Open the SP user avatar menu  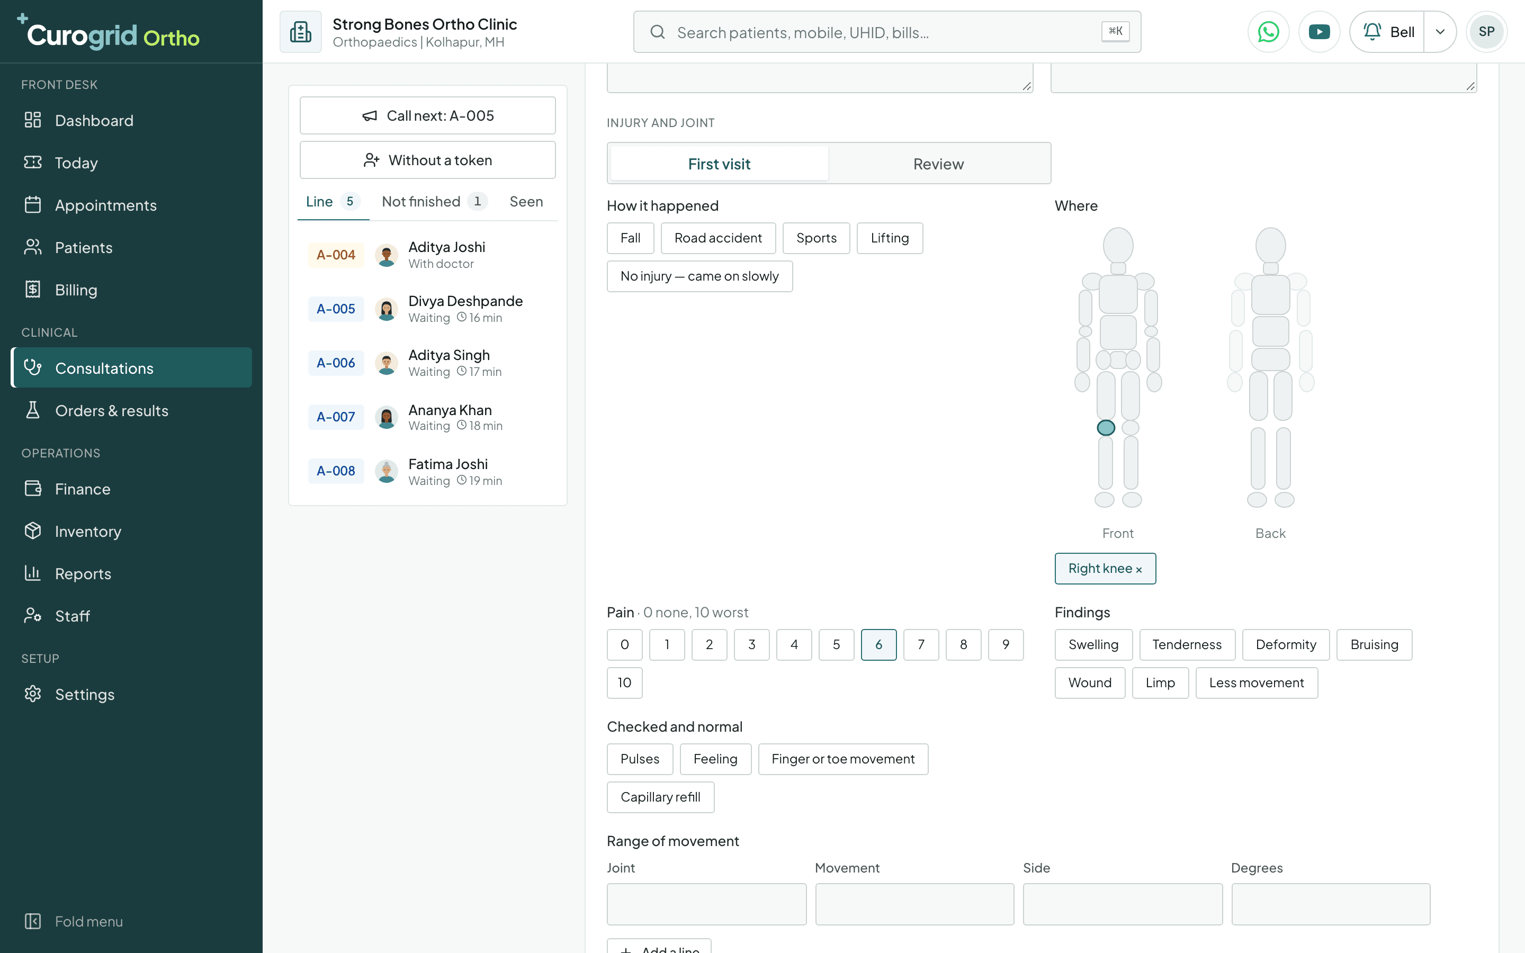(x=1486, y=32)
